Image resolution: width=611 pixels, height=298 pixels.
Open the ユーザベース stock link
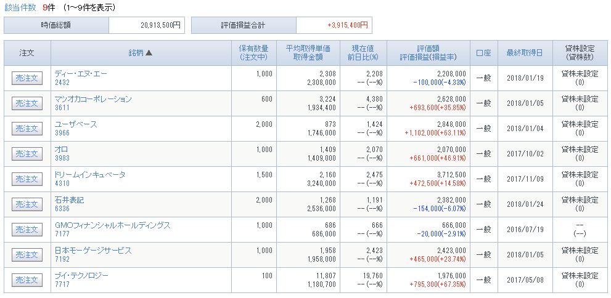click(x=76, y=124)
